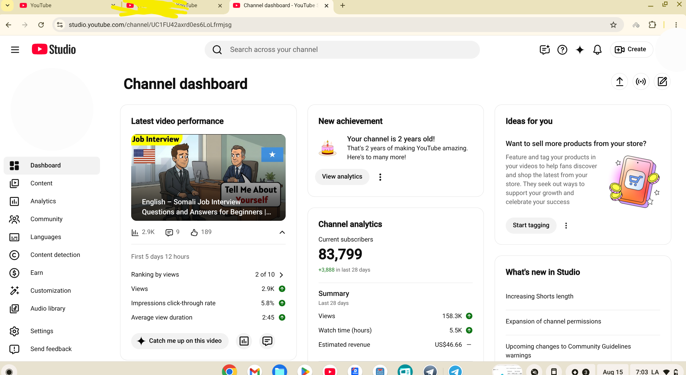Image resolution: width=686 pixels, height=375 pixels.
Task: Open the Aug 15 calendar on the shelf
Action: tap(613, 371)
